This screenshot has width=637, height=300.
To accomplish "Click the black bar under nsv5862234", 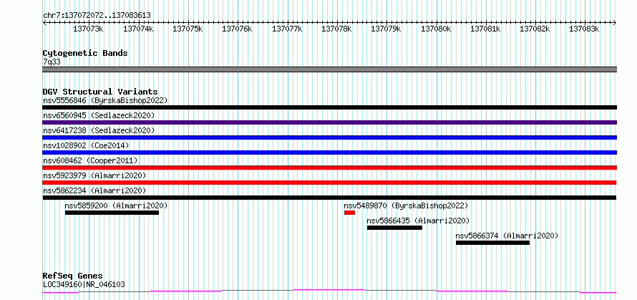I will [329, 198].
